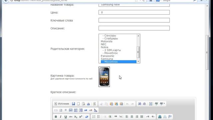Insert a Radio Button form element icon
This screenshot has height=120, width=213.
point(66,110)
